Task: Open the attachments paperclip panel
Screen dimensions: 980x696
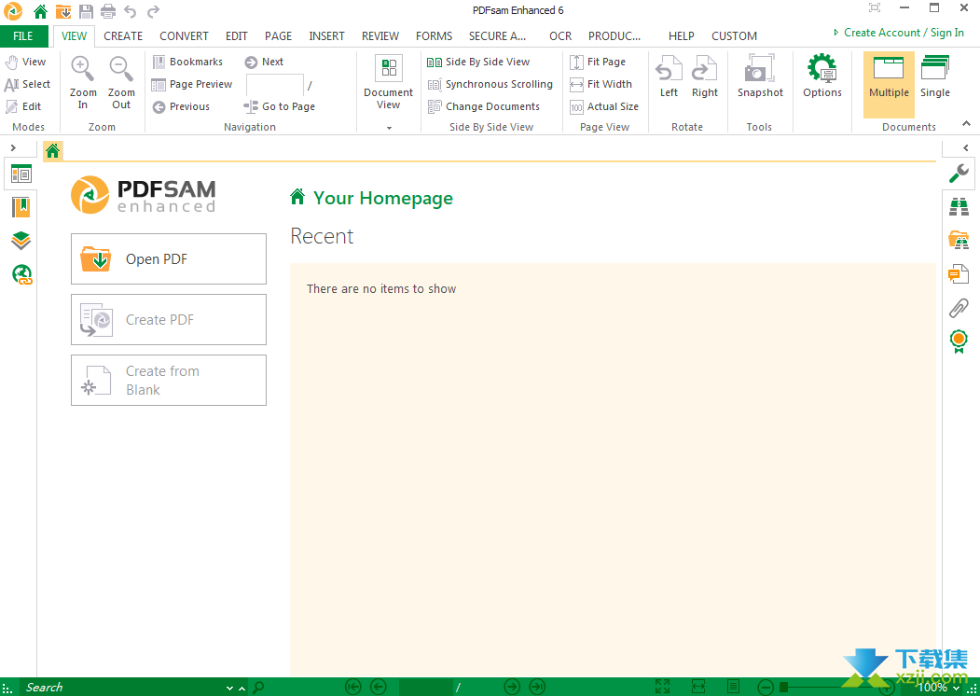Action: point(959,308)
